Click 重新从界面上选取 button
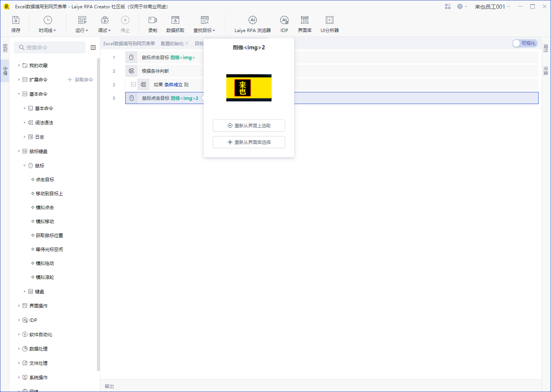 pyautogui.click(x=249, y=126)
